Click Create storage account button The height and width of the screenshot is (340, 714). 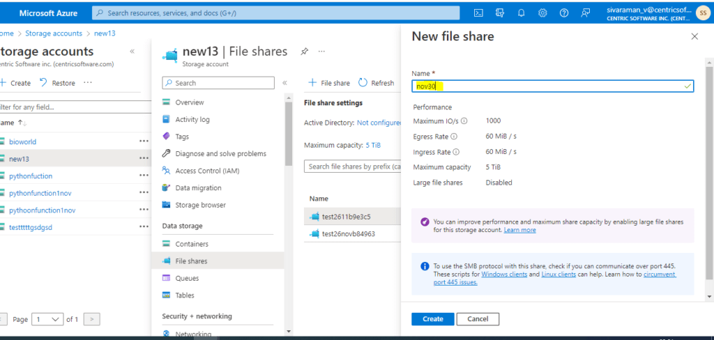click(x=15, y=83)
